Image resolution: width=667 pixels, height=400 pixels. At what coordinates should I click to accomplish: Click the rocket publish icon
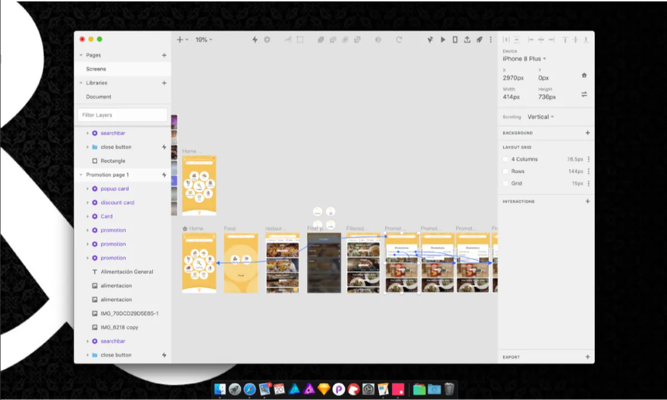click(480, 40)
